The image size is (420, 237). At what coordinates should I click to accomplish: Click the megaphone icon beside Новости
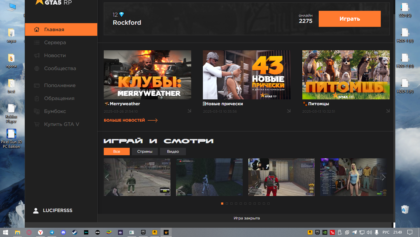[37, 56]
